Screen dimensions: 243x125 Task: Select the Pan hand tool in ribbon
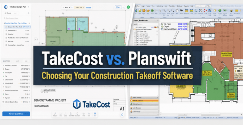[x=177, y=11]
